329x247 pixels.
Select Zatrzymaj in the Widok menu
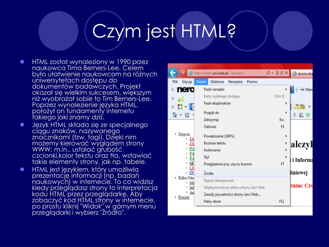click(243, 120)
